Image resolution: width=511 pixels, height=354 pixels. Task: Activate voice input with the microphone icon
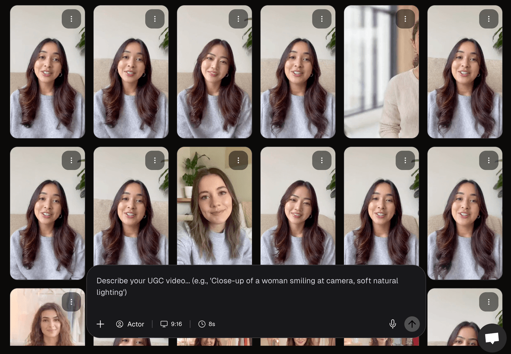point(392,324)
